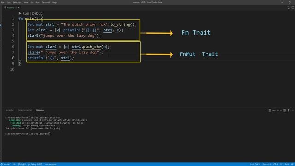Click line number 2 in the gutter
Image resolution: width=295 pixels, height=166 pixels.
click(13, 24)
